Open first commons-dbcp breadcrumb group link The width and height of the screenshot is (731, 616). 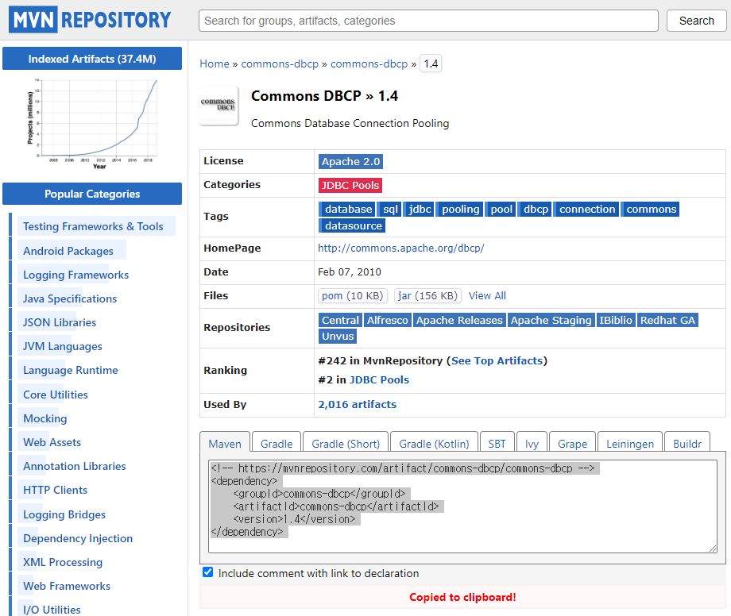280,64
